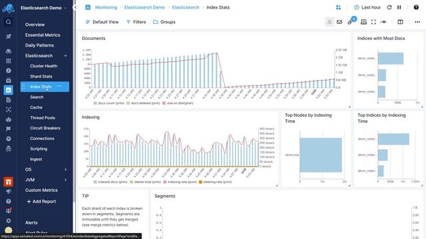This screenshot has height=239, width=426.
Task: Toggle size on disk (prim) legend series
Action: tap(178, 104)
